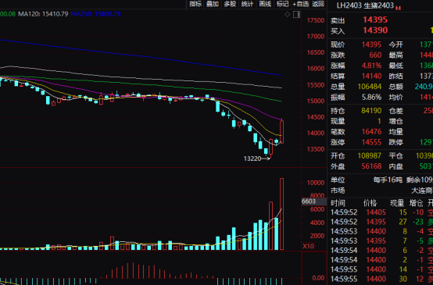Click the 涨停 value 14555
433x285 pixels.
point(371,142)
